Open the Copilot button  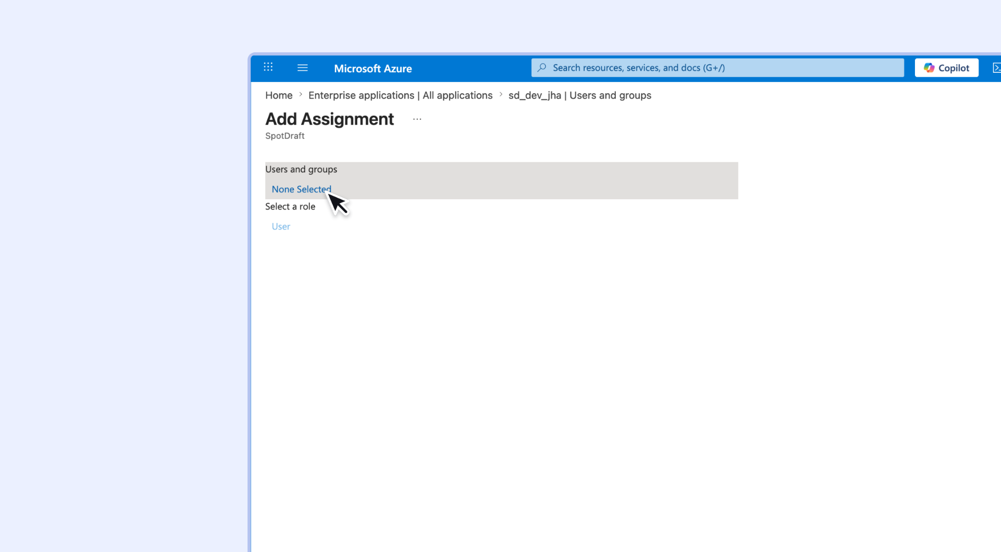(x=947, y=68)
